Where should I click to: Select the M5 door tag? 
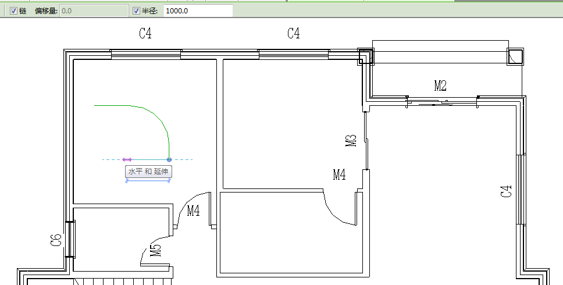click(x=156, y=250)
